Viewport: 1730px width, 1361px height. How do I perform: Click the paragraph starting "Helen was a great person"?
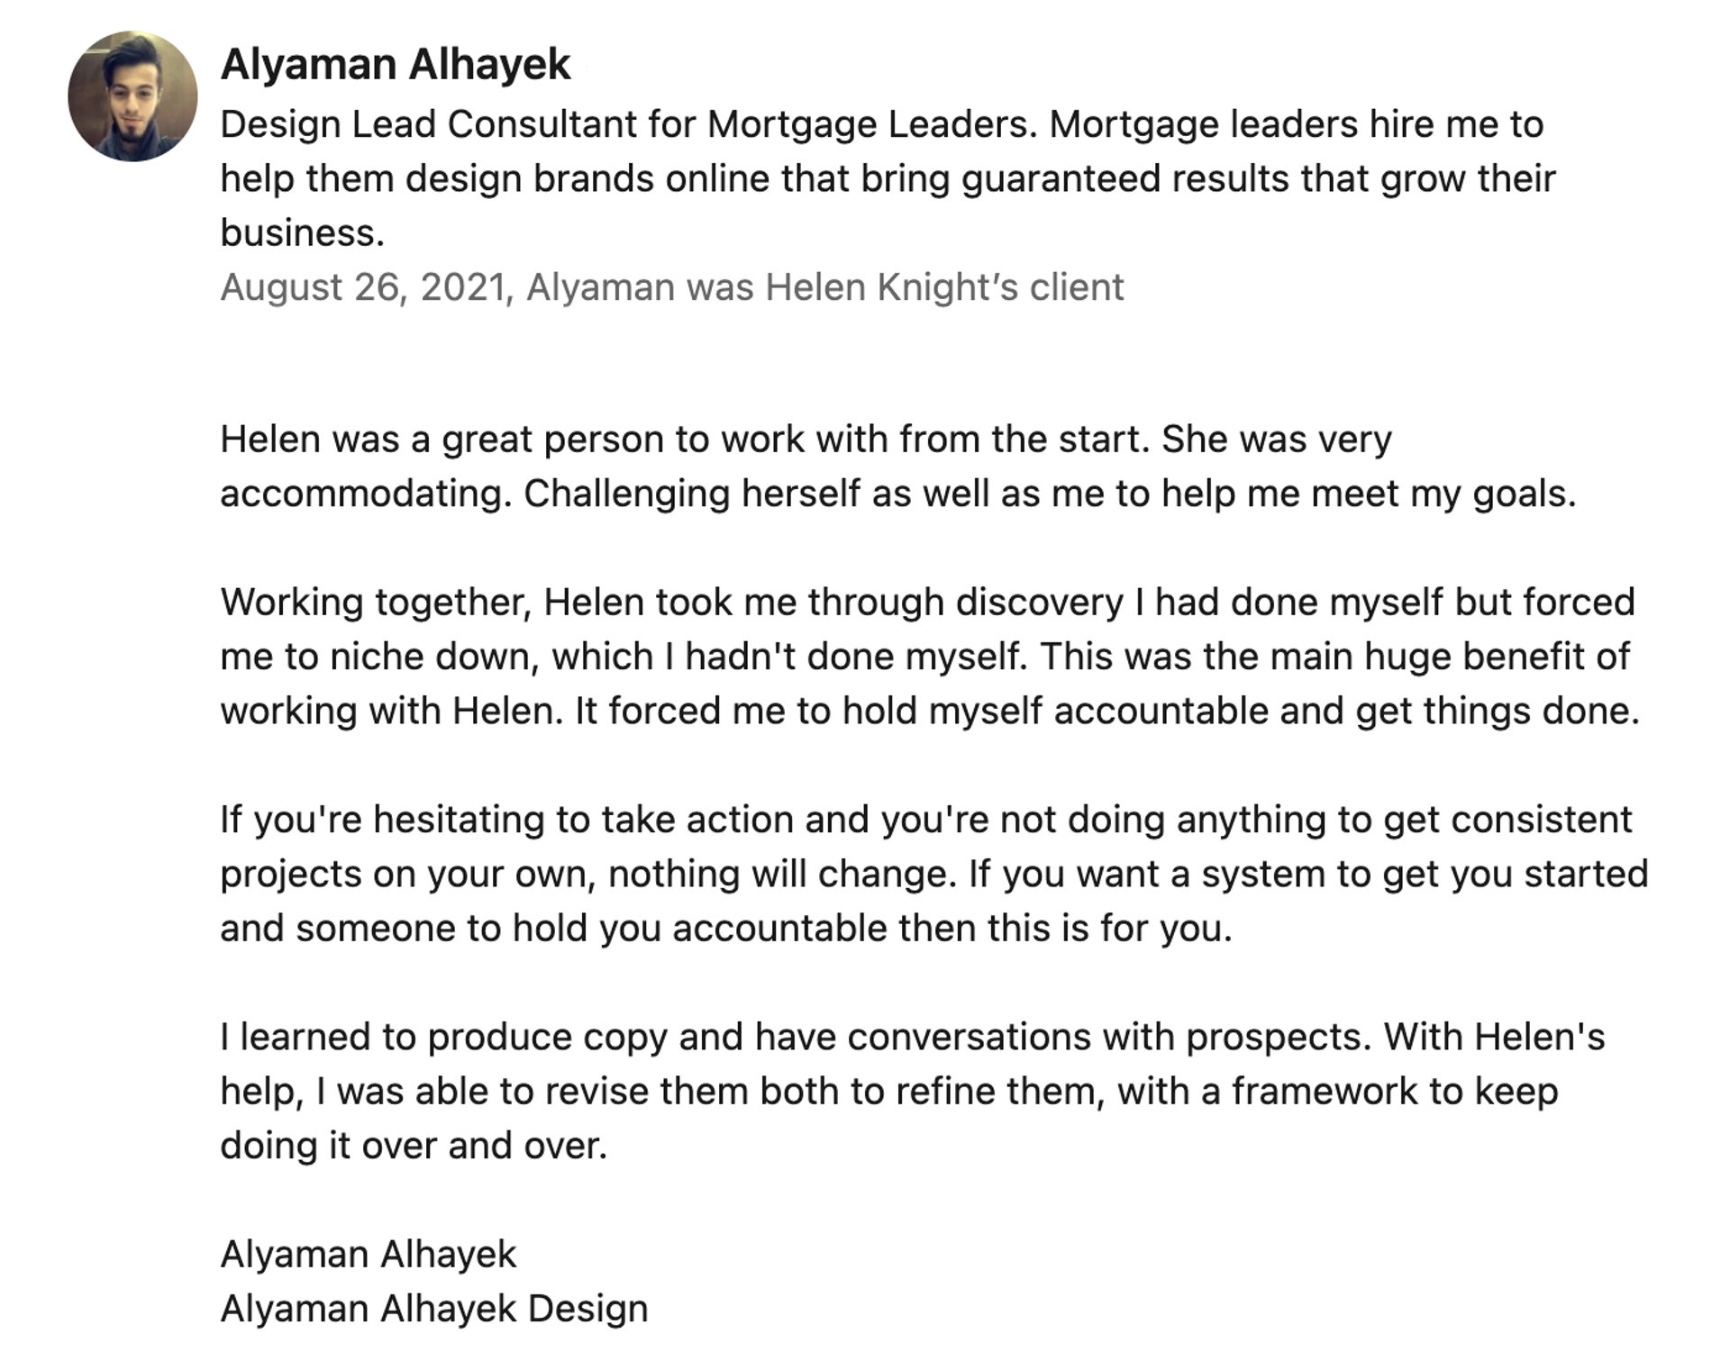[898, 467]
